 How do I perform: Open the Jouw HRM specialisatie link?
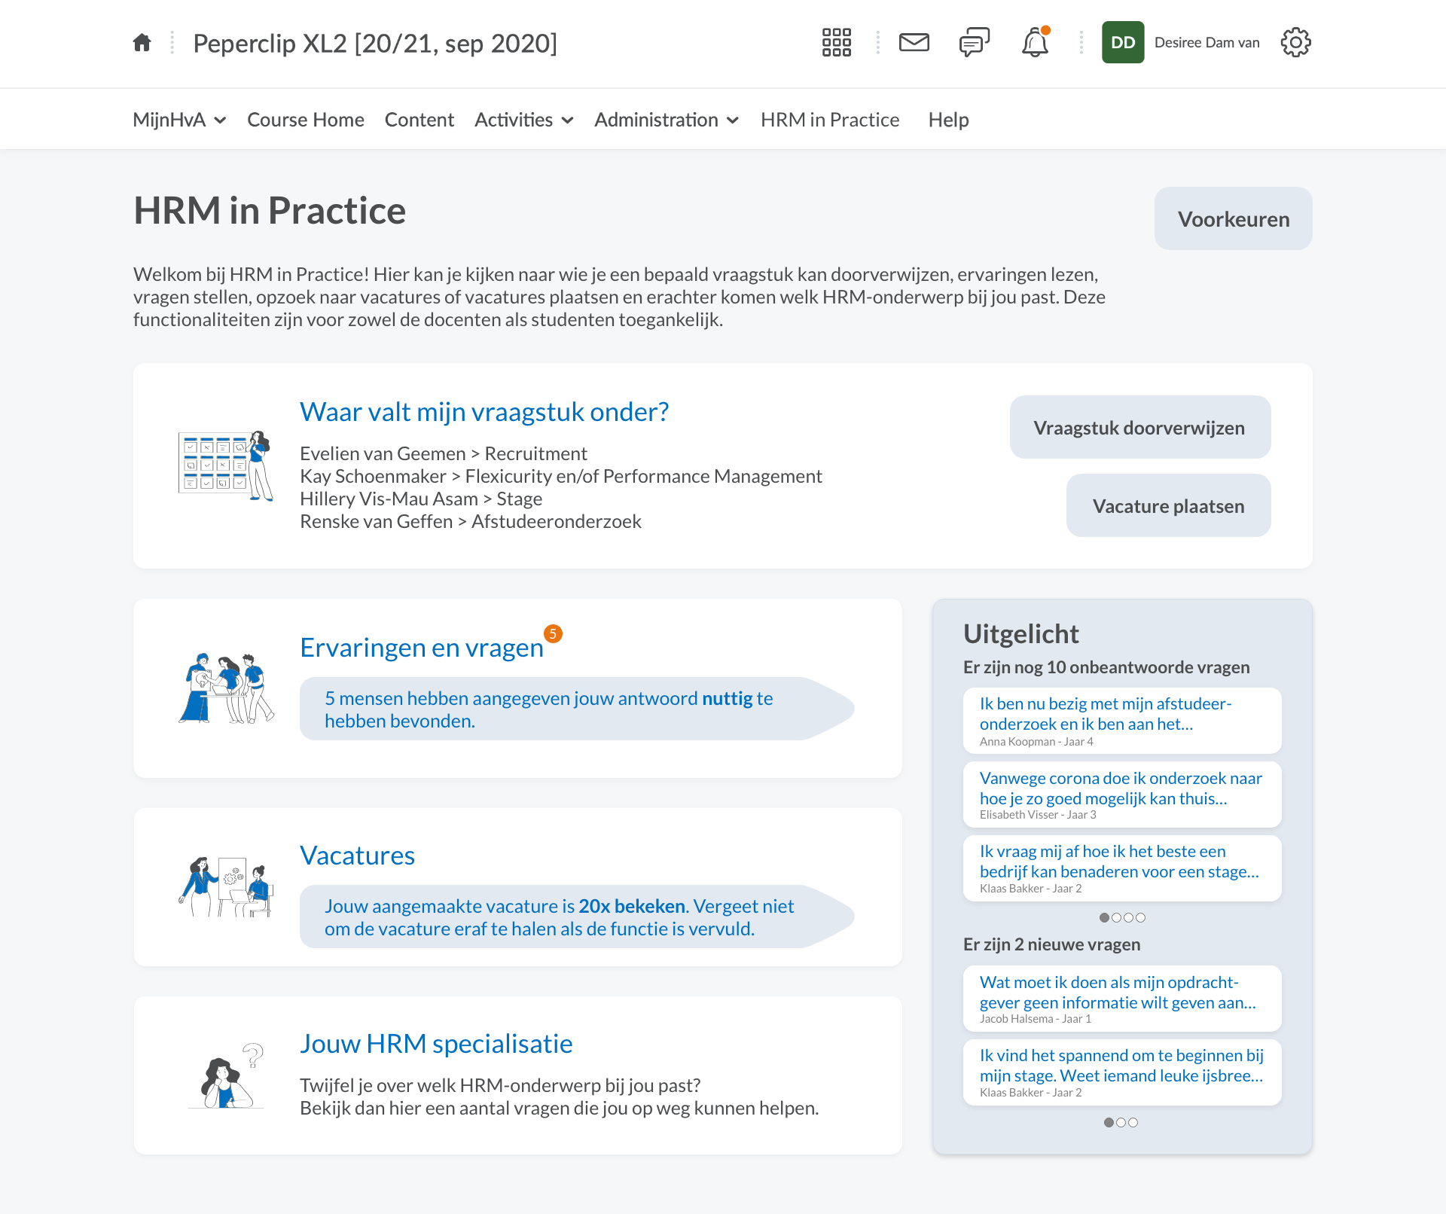tap(436, 1044)
